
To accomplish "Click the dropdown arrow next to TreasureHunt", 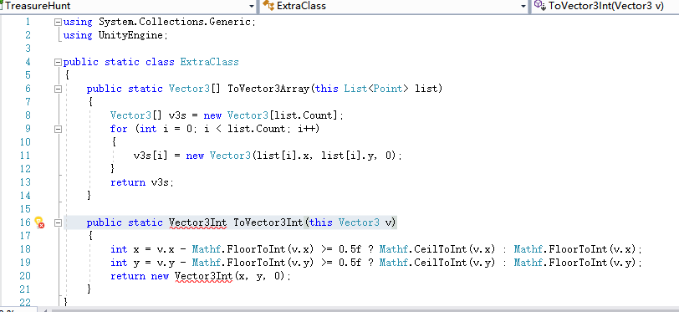I will [x=252, y=7].
